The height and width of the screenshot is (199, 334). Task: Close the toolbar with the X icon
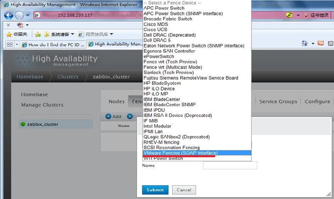point(8,25)
